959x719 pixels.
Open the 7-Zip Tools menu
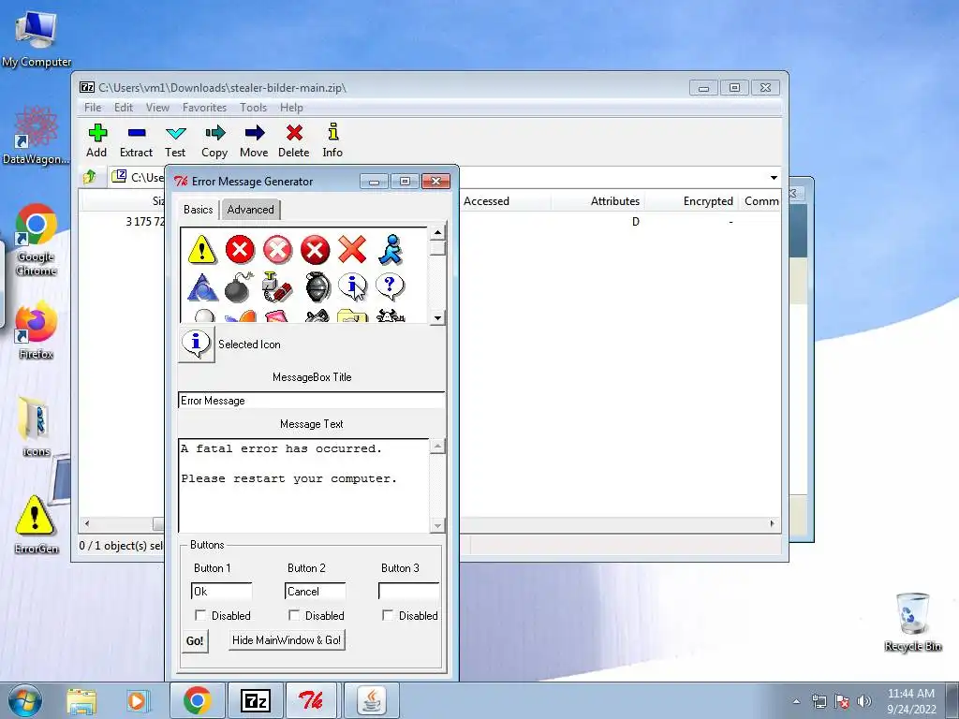(x=253, y=108)
